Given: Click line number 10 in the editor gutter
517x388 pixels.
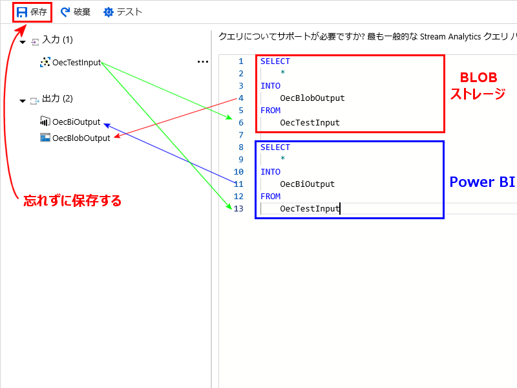Looking at the screenshot, I should pos(238,172).
